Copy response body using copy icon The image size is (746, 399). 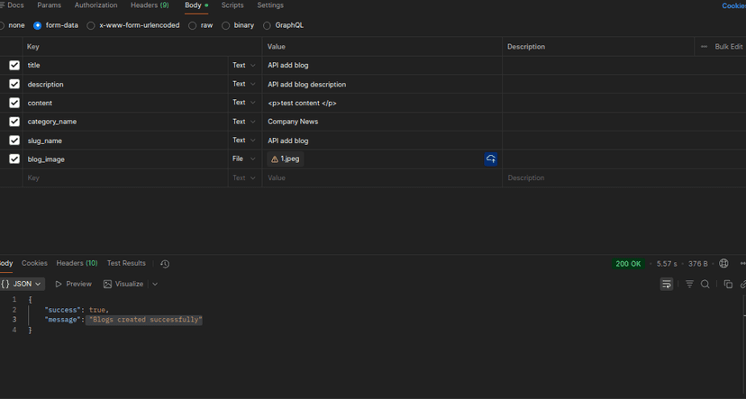click(x=728, y=285)
